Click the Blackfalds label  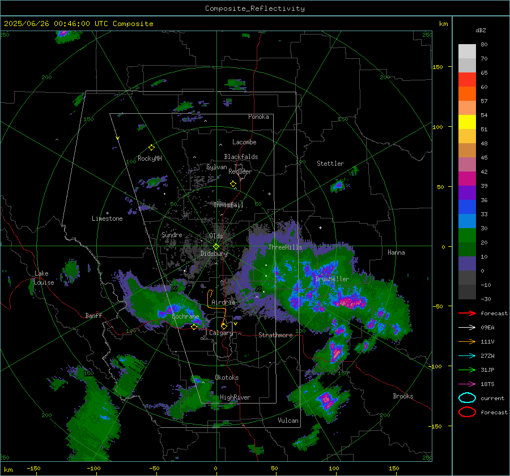click(241, 157)
